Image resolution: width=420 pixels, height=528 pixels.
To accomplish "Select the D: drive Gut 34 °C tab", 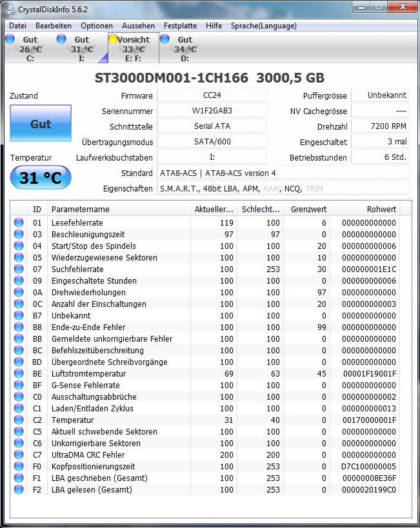I will (x=185, y=48).
